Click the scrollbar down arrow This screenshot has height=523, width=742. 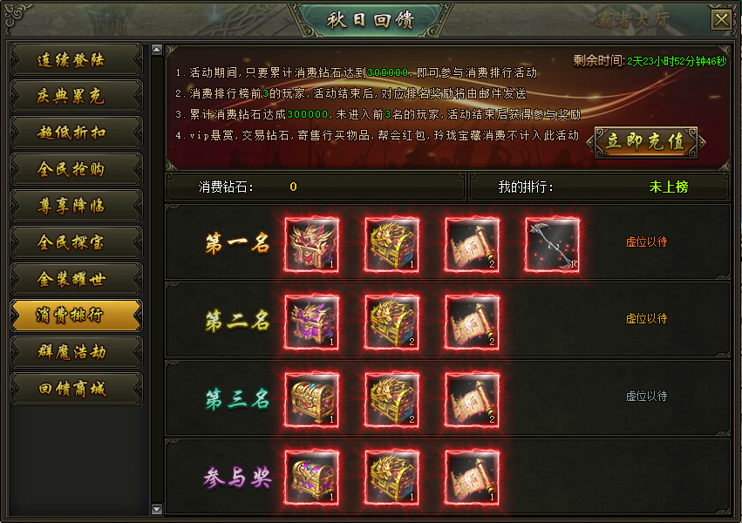point(157,509)
